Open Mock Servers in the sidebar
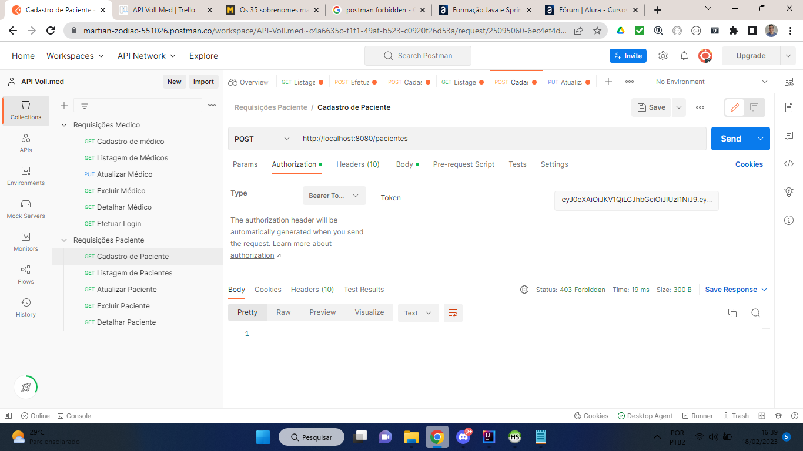This screenshot has height=451, width=803. coord(26,208)
